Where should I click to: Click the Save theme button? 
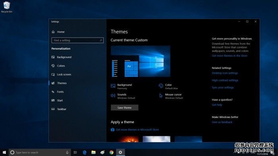(x=124, y=108)
